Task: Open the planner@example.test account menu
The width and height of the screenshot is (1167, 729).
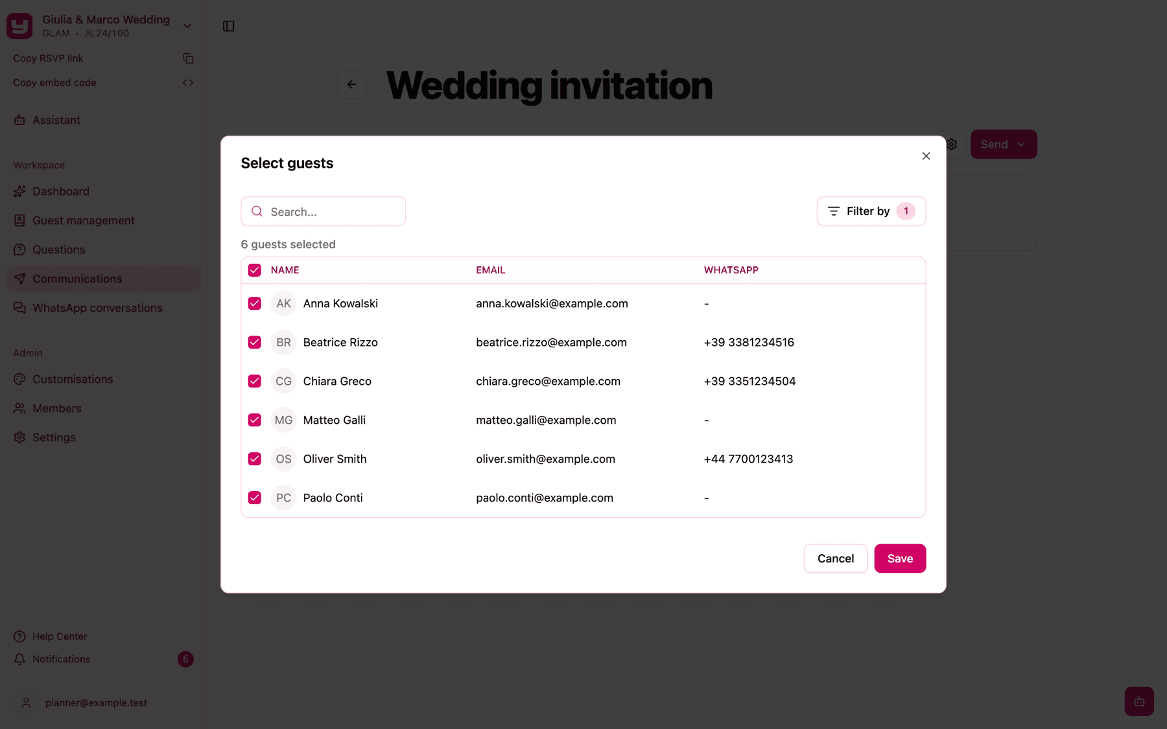Action: pos(104,702)
